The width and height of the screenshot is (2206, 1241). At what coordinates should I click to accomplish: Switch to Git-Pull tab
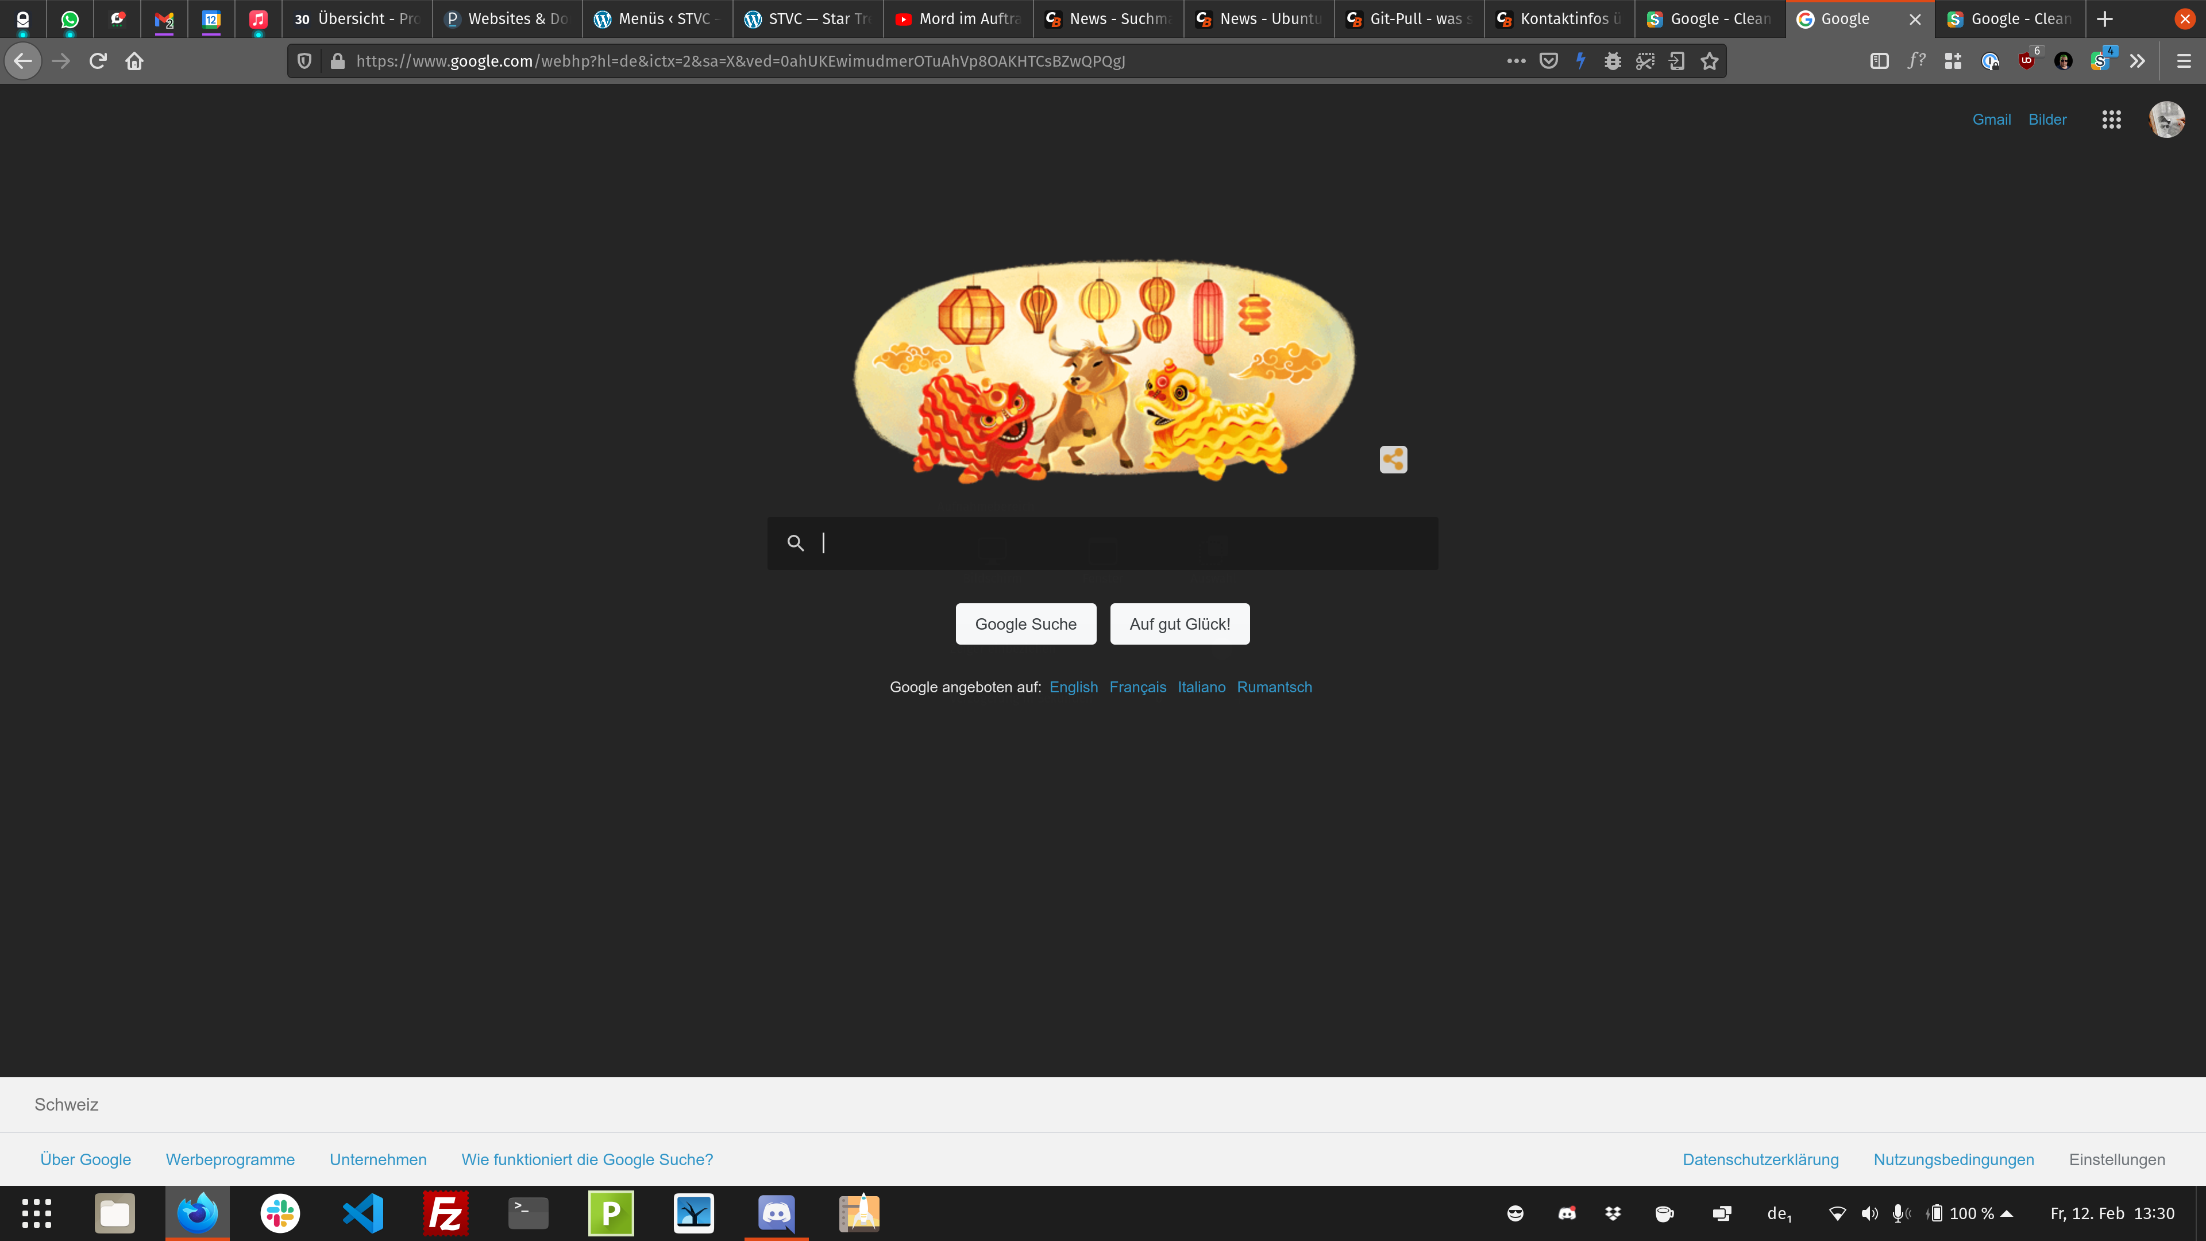pos(1409,19)
